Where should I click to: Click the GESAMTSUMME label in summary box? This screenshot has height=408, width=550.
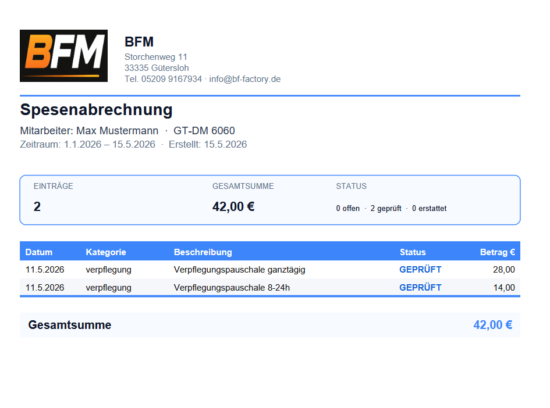[x=243, y=186]
